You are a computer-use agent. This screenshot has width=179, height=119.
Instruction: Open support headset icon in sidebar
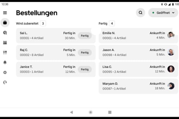coord(5,82)
